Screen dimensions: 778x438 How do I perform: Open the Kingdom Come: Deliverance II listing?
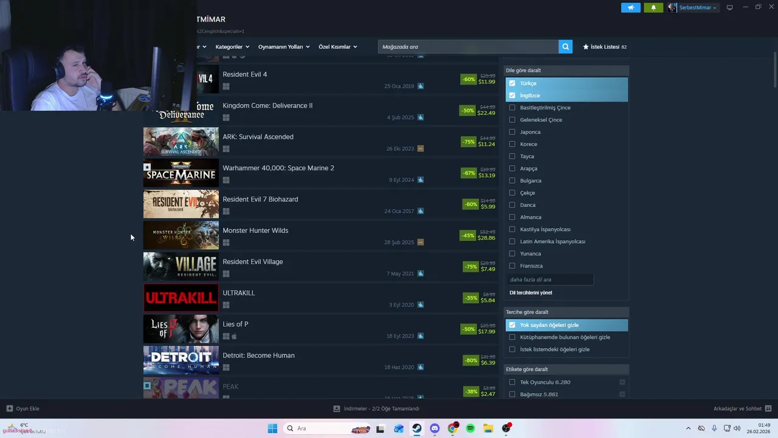pos(320,111)
